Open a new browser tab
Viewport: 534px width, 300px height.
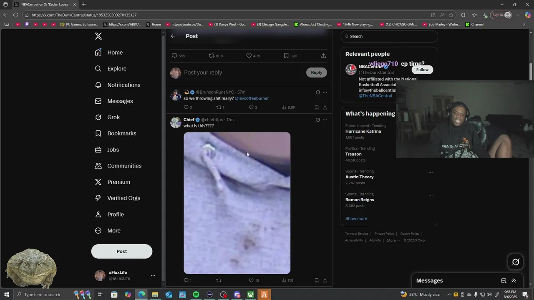[83, 4]
